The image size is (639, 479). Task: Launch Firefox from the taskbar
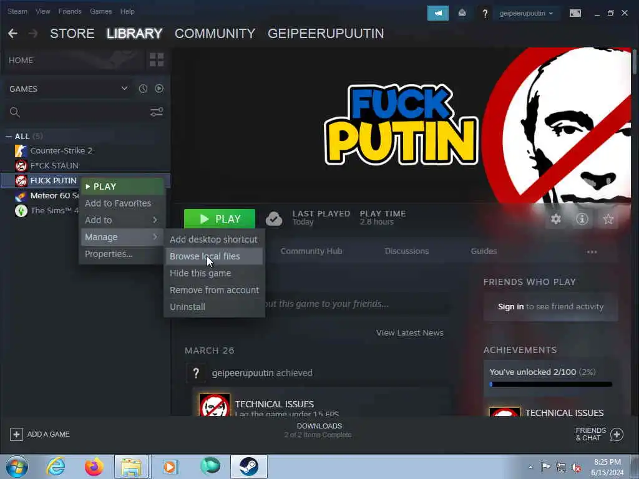(94, 467)
